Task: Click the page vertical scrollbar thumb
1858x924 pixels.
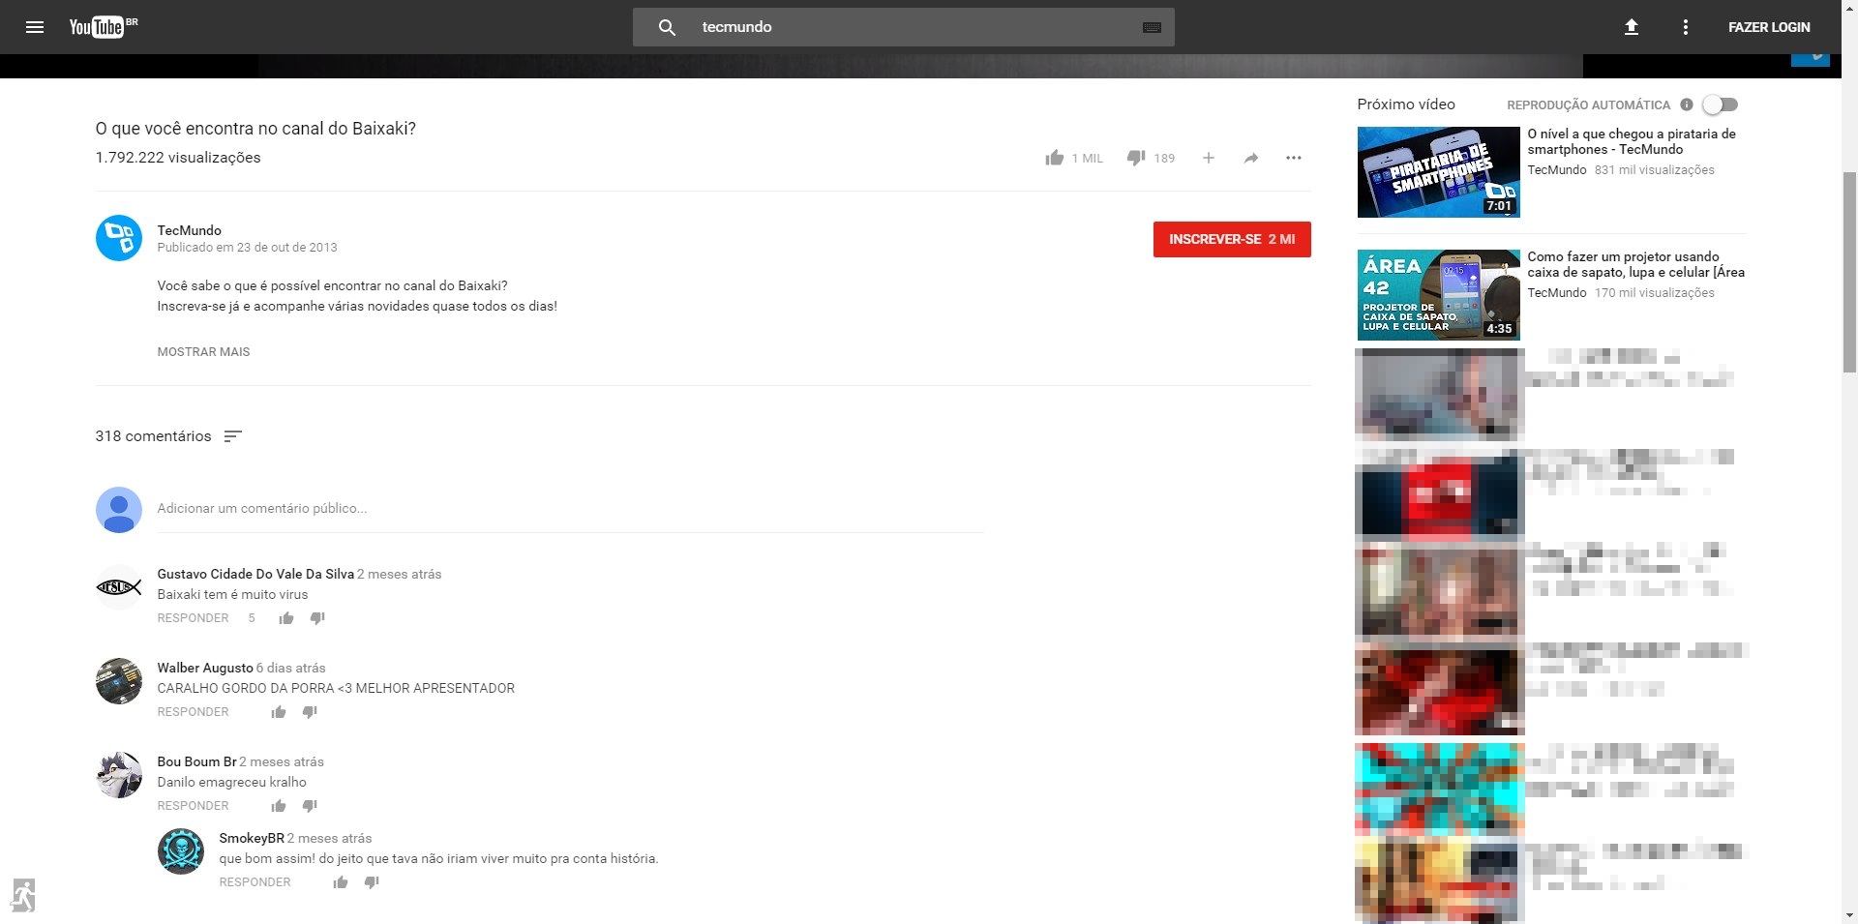Action: pyautogui.click(x=1849, y=272)
